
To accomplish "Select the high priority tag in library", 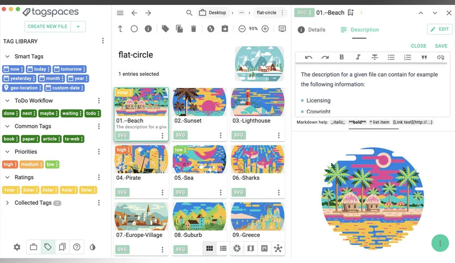I will point(10,164).
